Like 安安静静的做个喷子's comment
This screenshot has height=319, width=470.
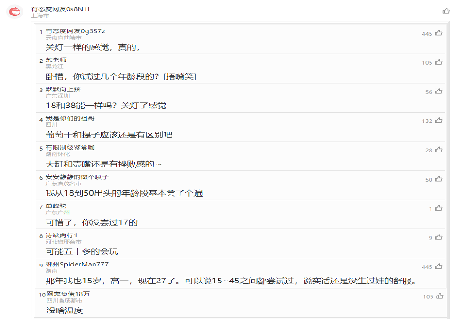(x=439, y=179)
